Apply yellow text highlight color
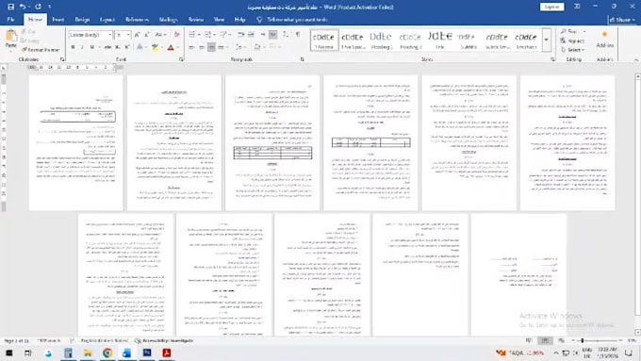 [x=155, y=47]
